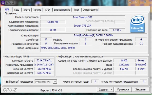Switch to the ЦП tab
152x95 pixels.
coord(7,10)
